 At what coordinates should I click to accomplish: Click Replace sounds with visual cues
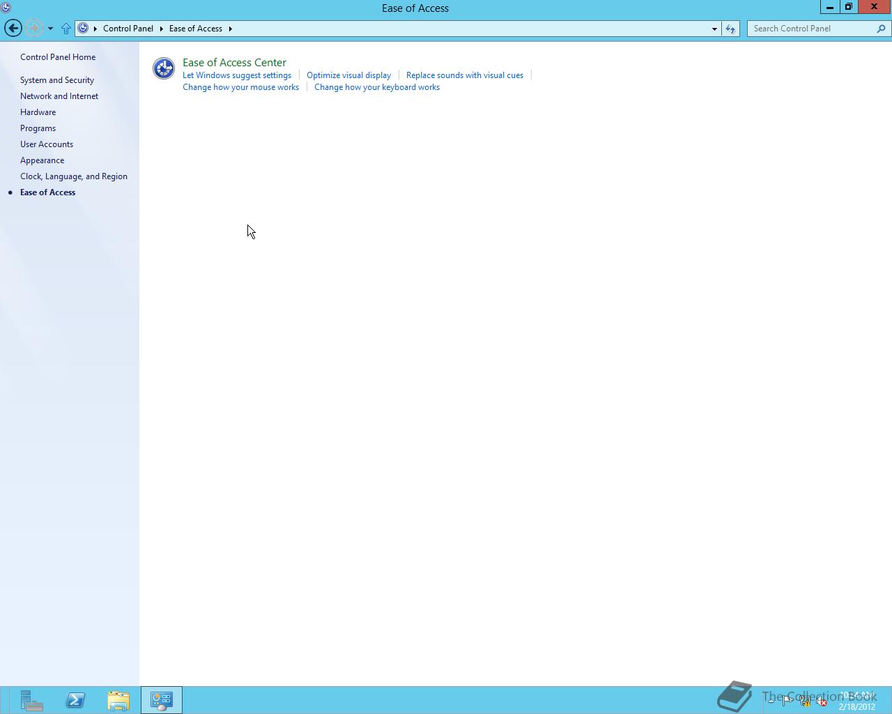465,75
